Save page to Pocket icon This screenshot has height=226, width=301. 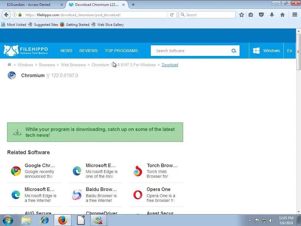click(x=261, y=15)
